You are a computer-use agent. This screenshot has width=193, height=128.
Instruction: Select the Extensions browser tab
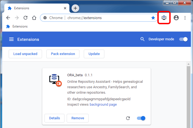pos(37,8)
